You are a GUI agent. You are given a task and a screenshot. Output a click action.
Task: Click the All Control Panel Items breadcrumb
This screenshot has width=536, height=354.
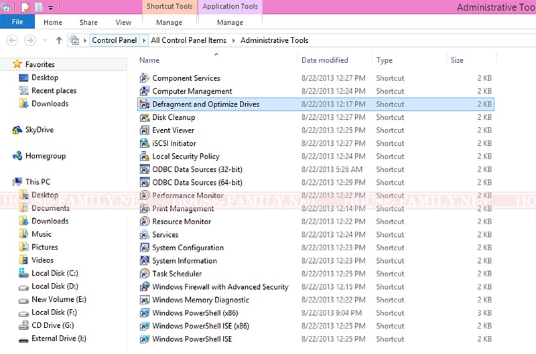pyautogui.click(x=189, y=40)
